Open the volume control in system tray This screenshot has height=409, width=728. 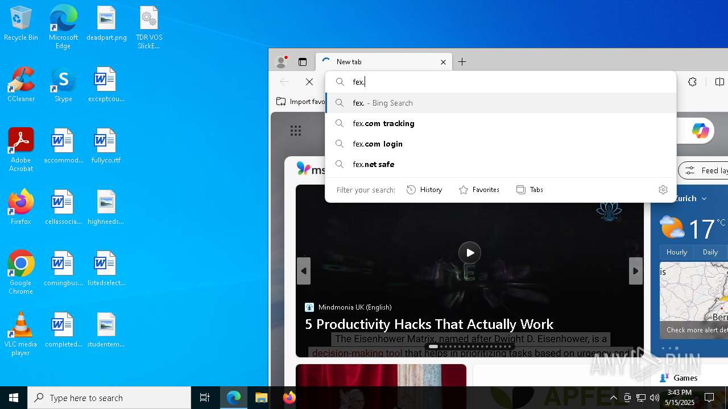pos(655,398)
